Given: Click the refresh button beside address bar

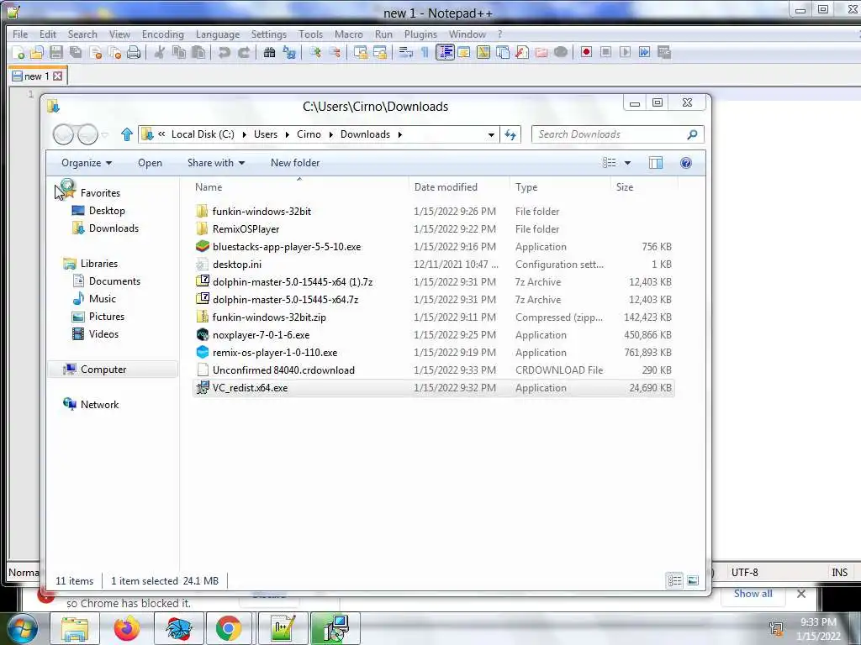Looking at the screenshot, I should point(510,134).
